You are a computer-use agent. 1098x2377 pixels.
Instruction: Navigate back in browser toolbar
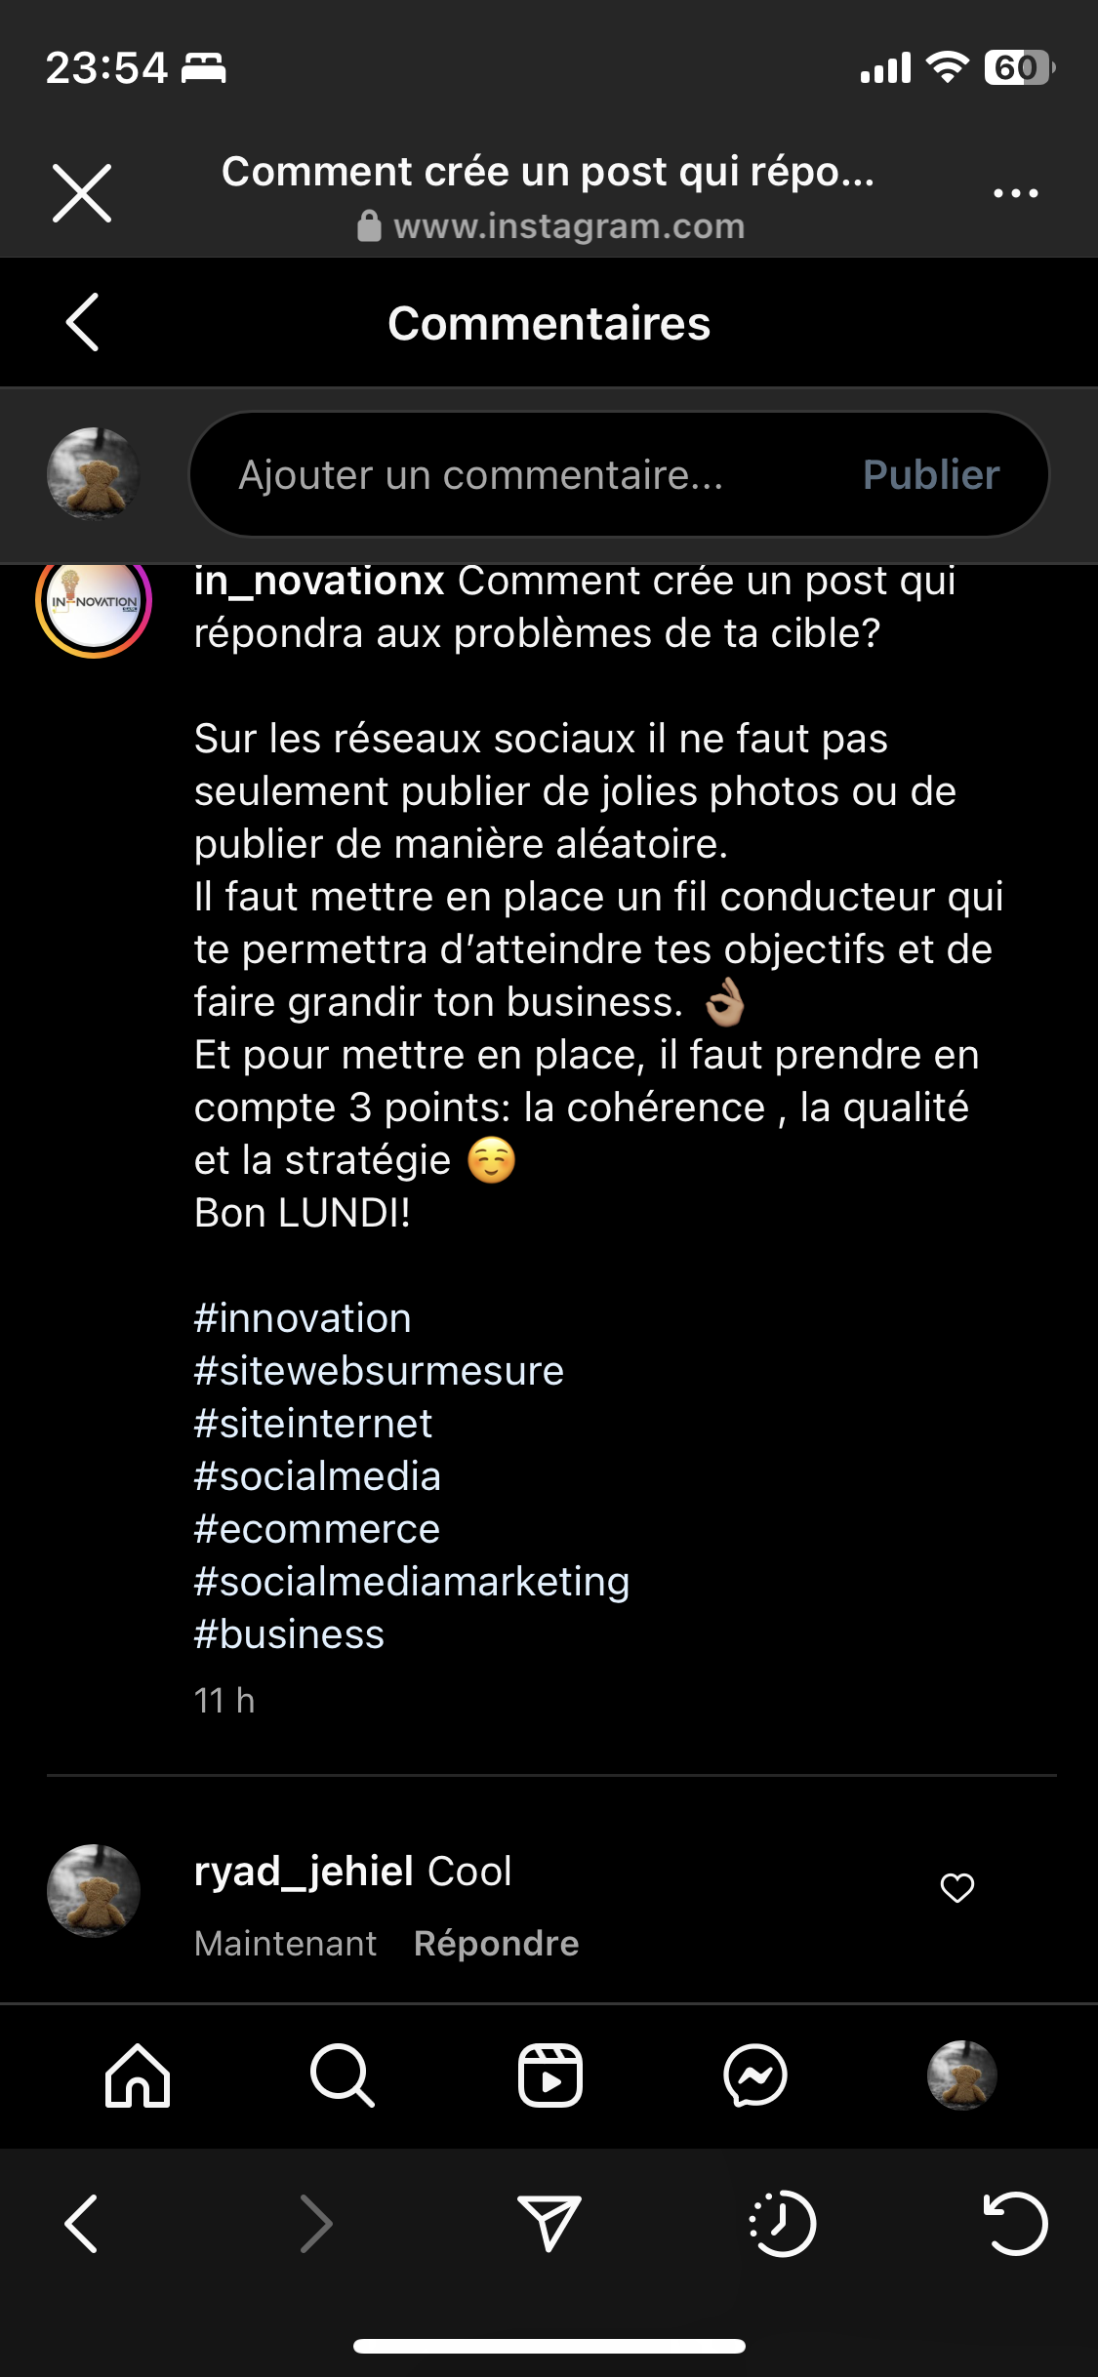[82, 2224]
